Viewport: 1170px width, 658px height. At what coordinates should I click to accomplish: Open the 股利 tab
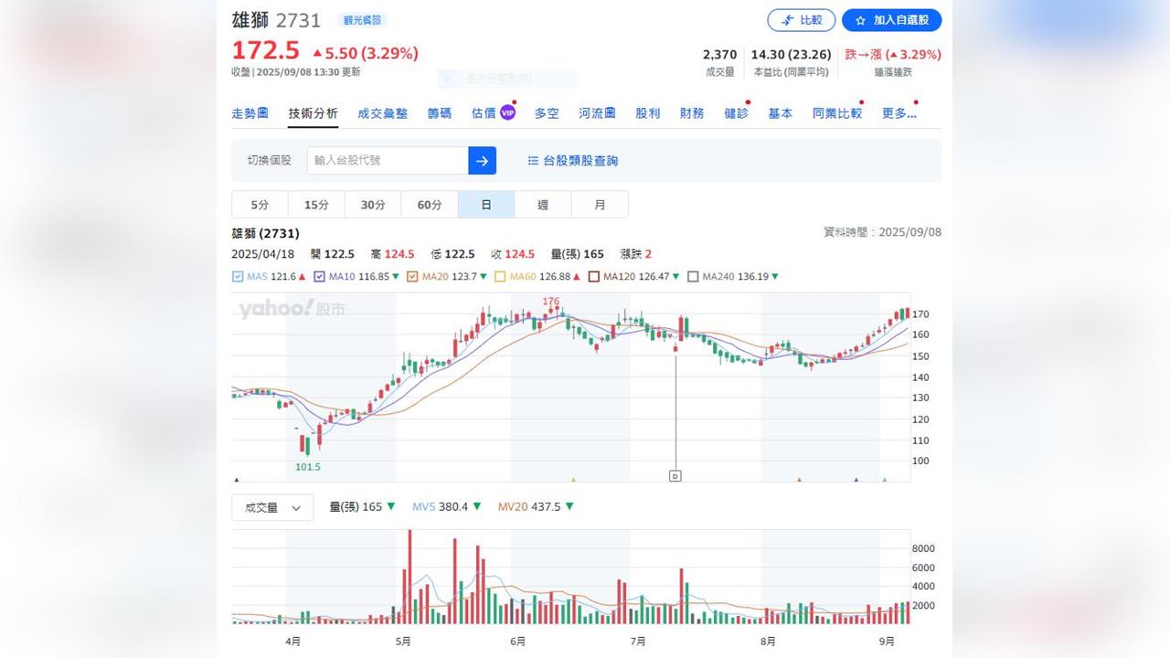(x=647, y=113)
